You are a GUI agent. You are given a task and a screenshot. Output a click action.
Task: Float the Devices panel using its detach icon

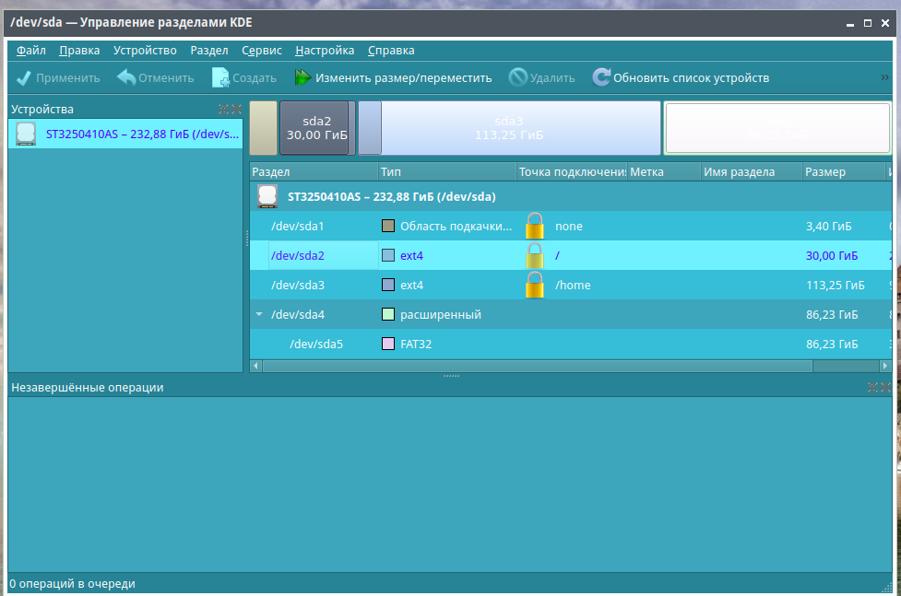click(223, 109)
